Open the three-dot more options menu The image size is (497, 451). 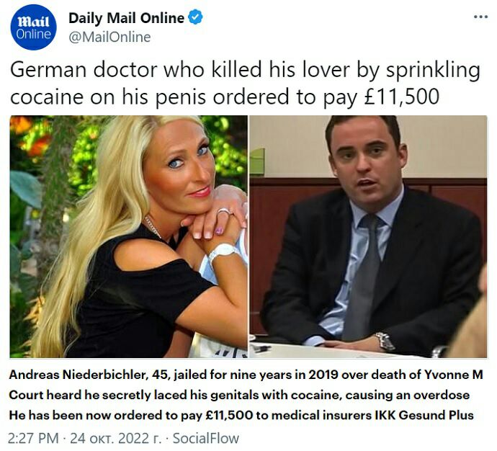481,17
